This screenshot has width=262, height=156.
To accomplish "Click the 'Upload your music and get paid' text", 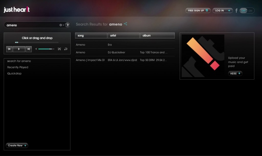I will click(238, 62).
